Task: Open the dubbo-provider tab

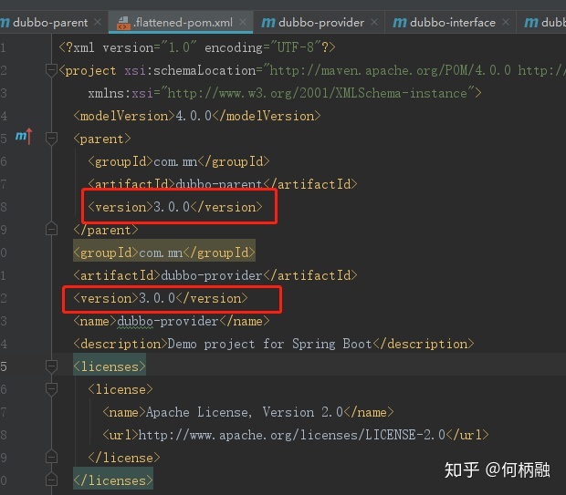Action: pyautogui.click(x=321, y=23)
